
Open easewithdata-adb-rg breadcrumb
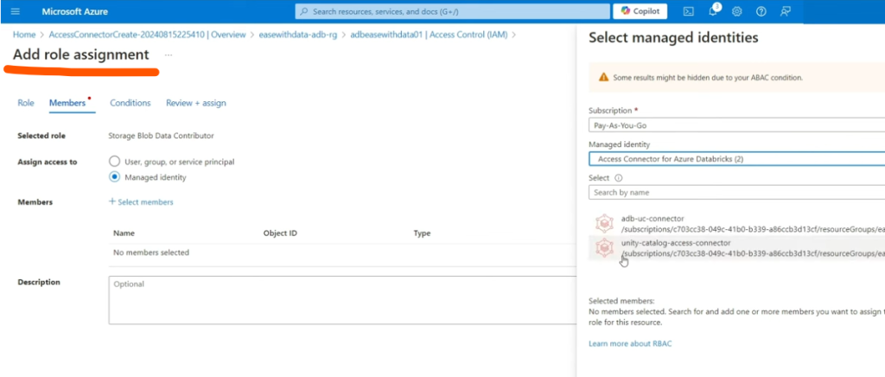point(298,35)
